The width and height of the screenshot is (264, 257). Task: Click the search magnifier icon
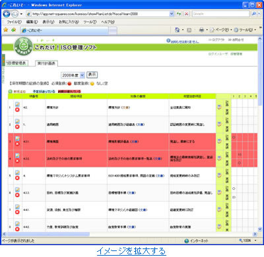(253, 14)
